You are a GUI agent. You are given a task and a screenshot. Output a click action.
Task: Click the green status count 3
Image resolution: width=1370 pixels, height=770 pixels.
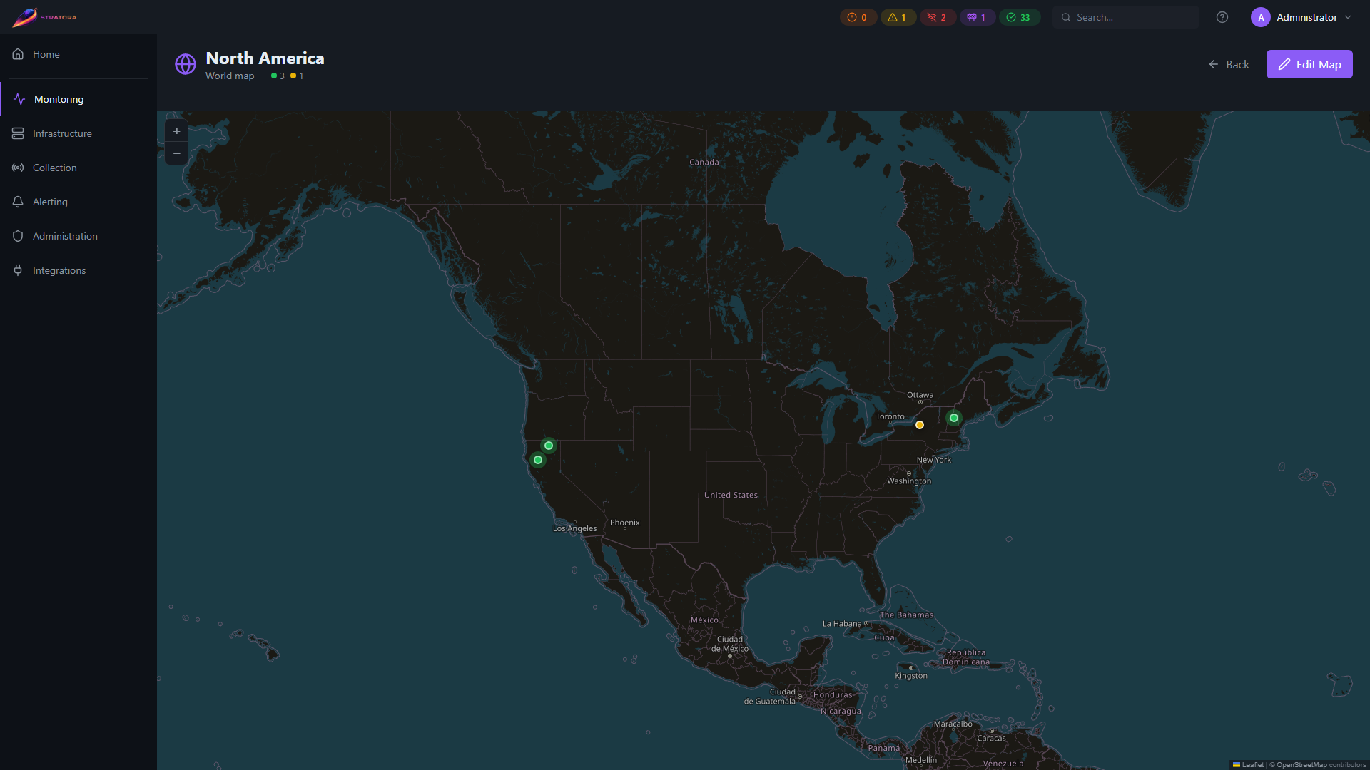[278, 76]
